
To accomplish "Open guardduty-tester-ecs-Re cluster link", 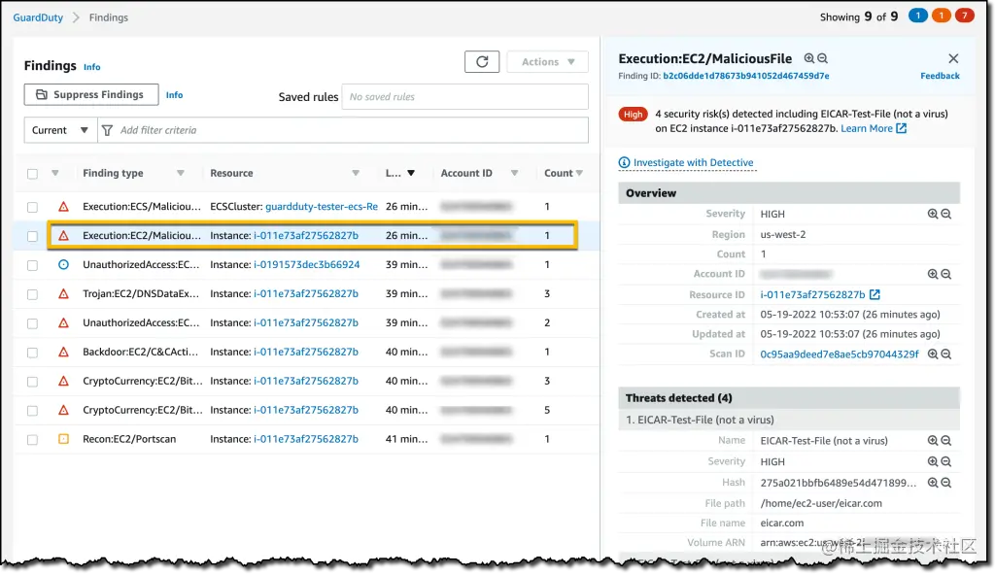I will pos(322,206).
